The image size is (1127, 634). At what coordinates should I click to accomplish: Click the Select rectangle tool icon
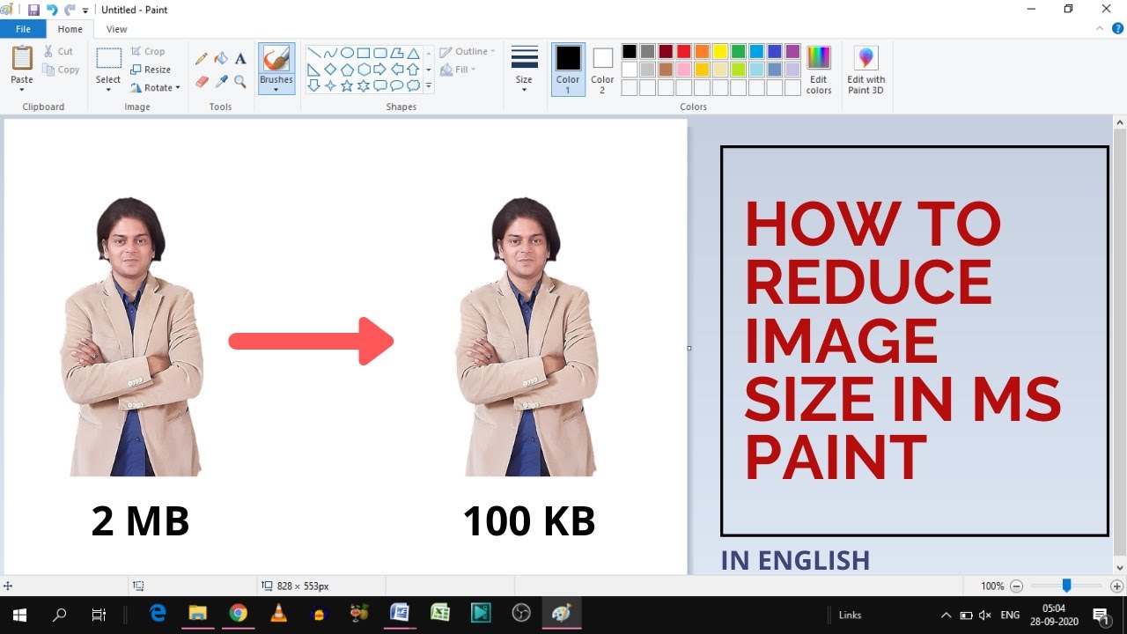(108, 58)
